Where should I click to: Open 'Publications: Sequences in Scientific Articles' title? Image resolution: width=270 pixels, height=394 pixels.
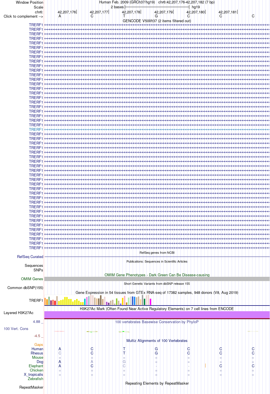157,261
